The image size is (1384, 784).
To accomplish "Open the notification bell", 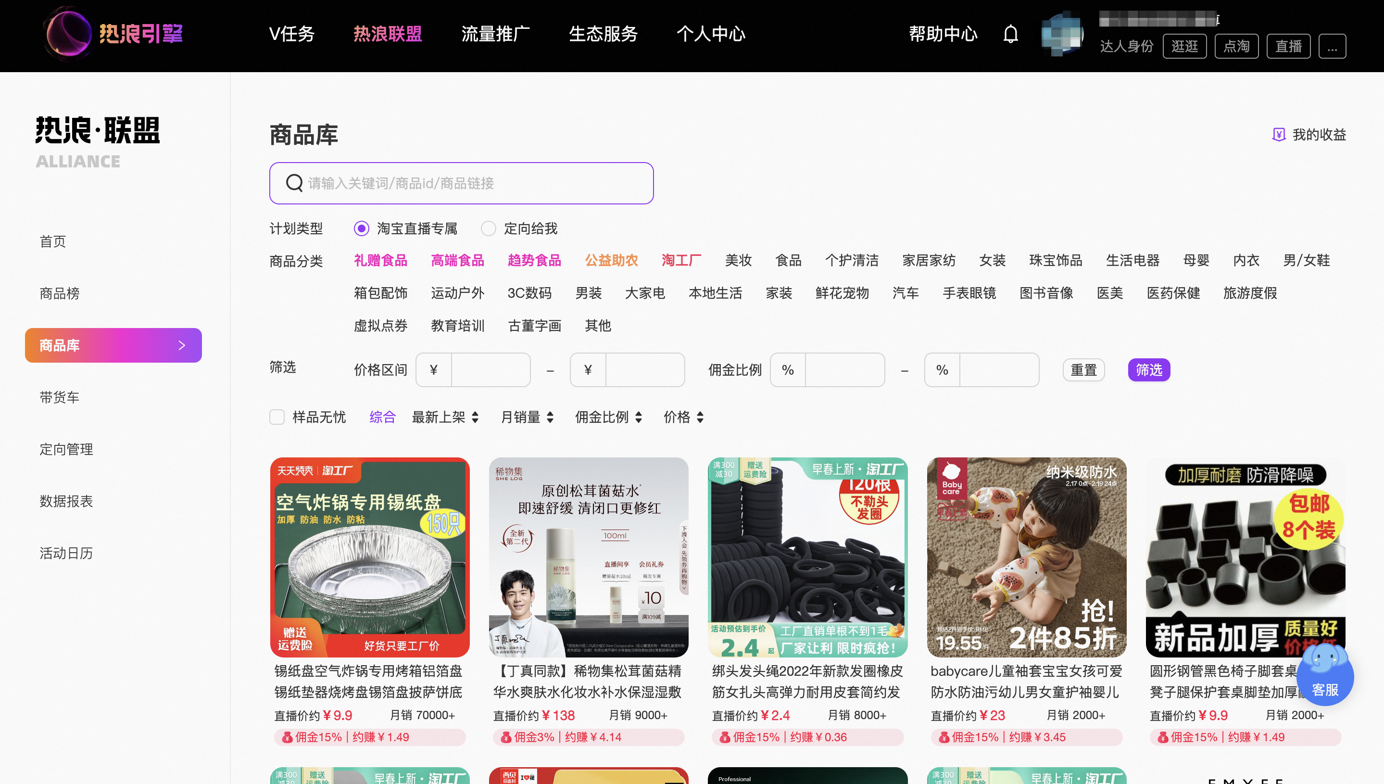I will (1010, 34).
